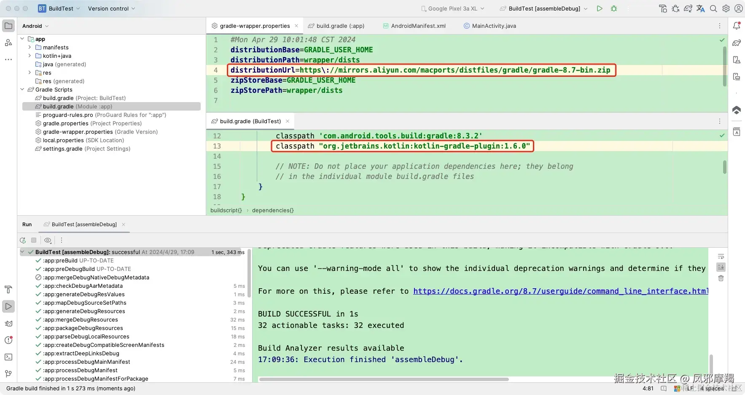Select settings.gradle (Project Settings) file
This screenshot has height=395, width=745.
point(82,149)
